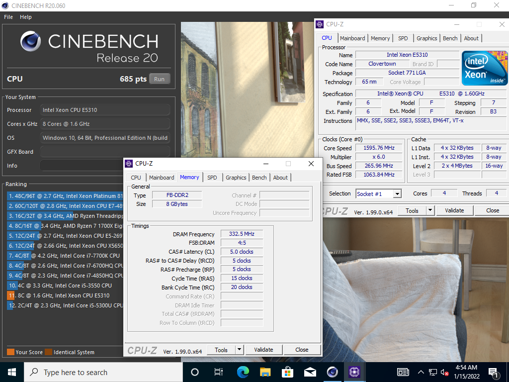Switch to CPU tab in front CPU-Z window
The image size is (509, 382).
click(136, 178)
